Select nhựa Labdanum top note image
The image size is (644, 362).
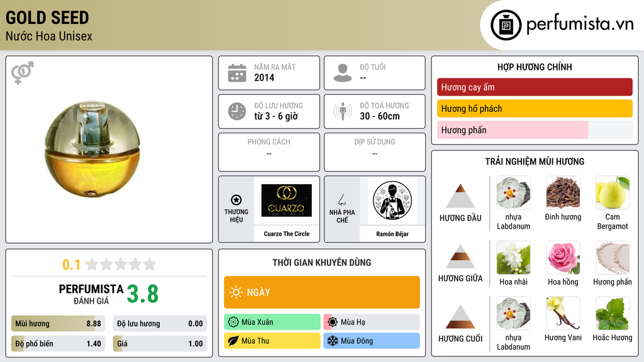(513, 192)
